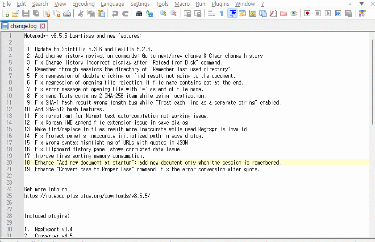Undo the last action from the toolbar
The width and height of the screenshot is (375, 242).
[115, 14]
